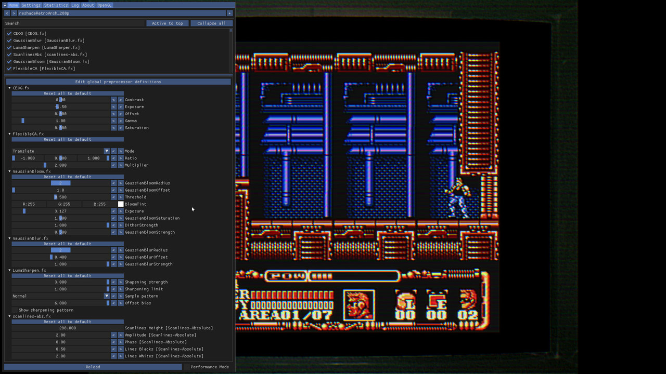Switch to the Settings tab
Screen dimensions: 666x374
tap(31, 5)
